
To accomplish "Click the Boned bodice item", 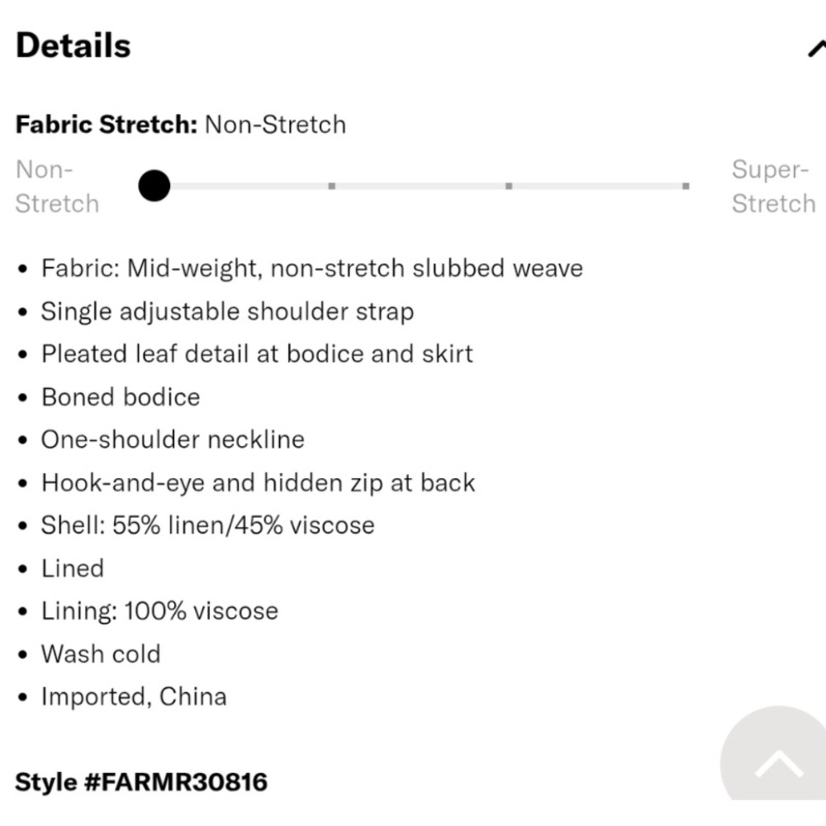I will coord(121,397).
